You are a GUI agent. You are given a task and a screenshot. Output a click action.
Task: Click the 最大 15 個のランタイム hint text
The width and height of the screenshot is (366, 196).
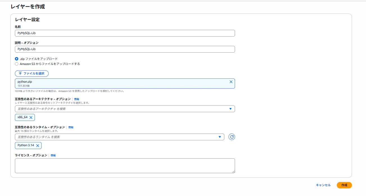point(37,131)
